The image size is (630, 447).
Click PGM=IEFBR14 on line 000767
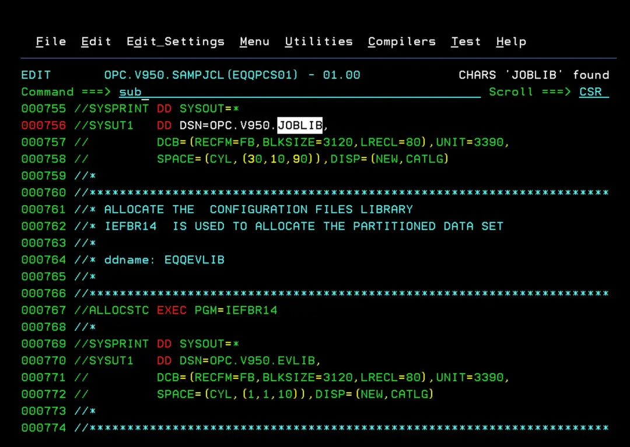236,311
